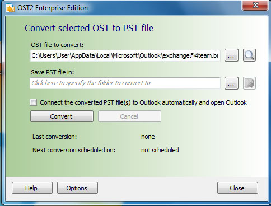This screenshot has width=271, height=206.
Task: Click the 'Last conversion:' label
Action: pyautogui.click(x=55, y=137)
